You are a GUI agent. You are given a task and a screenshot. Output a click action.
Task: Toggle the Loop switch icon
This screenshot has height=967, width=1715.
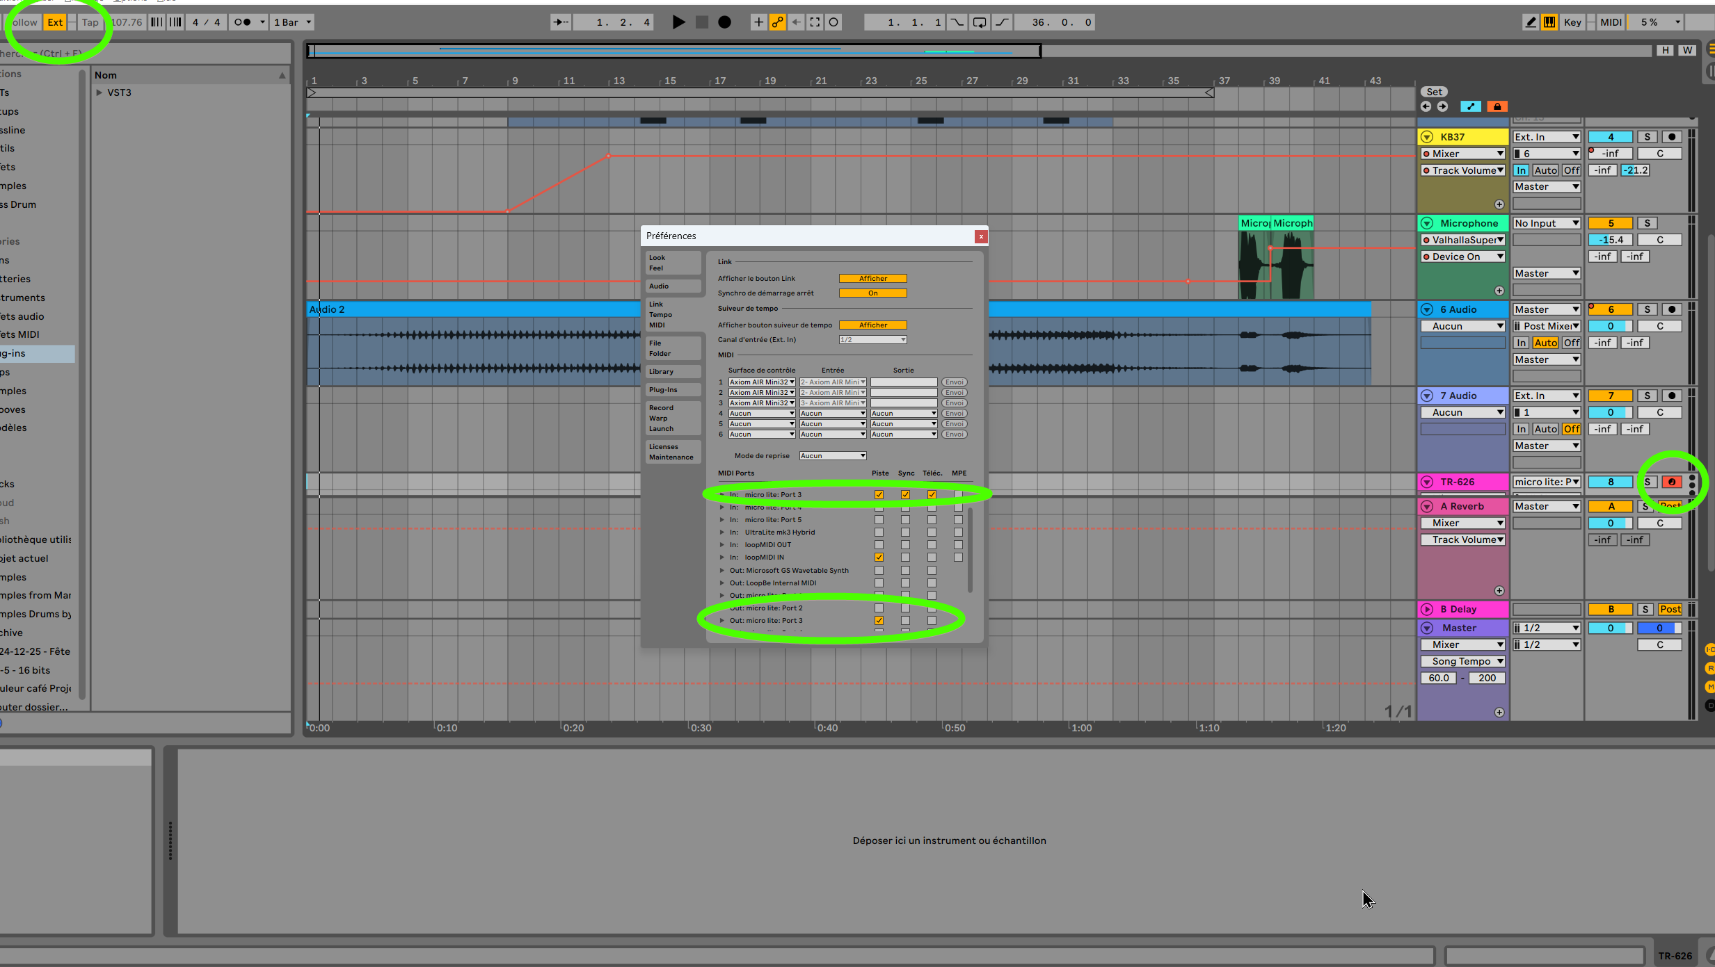tap(979, 22)
